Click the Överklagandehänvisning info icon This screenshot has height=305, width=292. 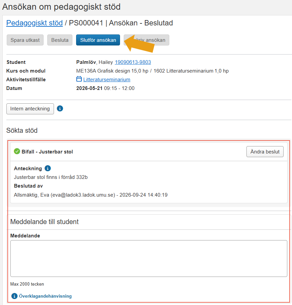[14, 296]
